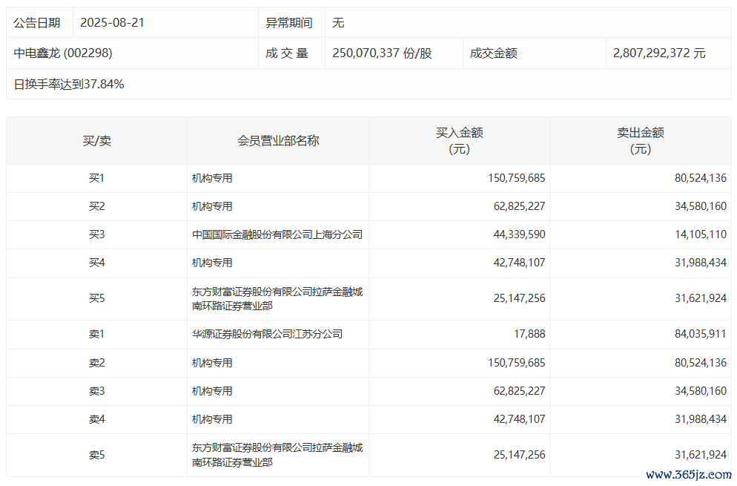Click the 无 value beside 异常期间
Screen dimensions: 737x486
tap(338, 22)
